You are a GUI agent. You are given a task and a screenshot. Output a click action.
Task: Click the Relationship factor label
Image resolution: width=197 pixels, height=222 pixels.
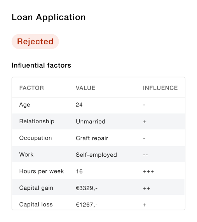coord(37,121)
